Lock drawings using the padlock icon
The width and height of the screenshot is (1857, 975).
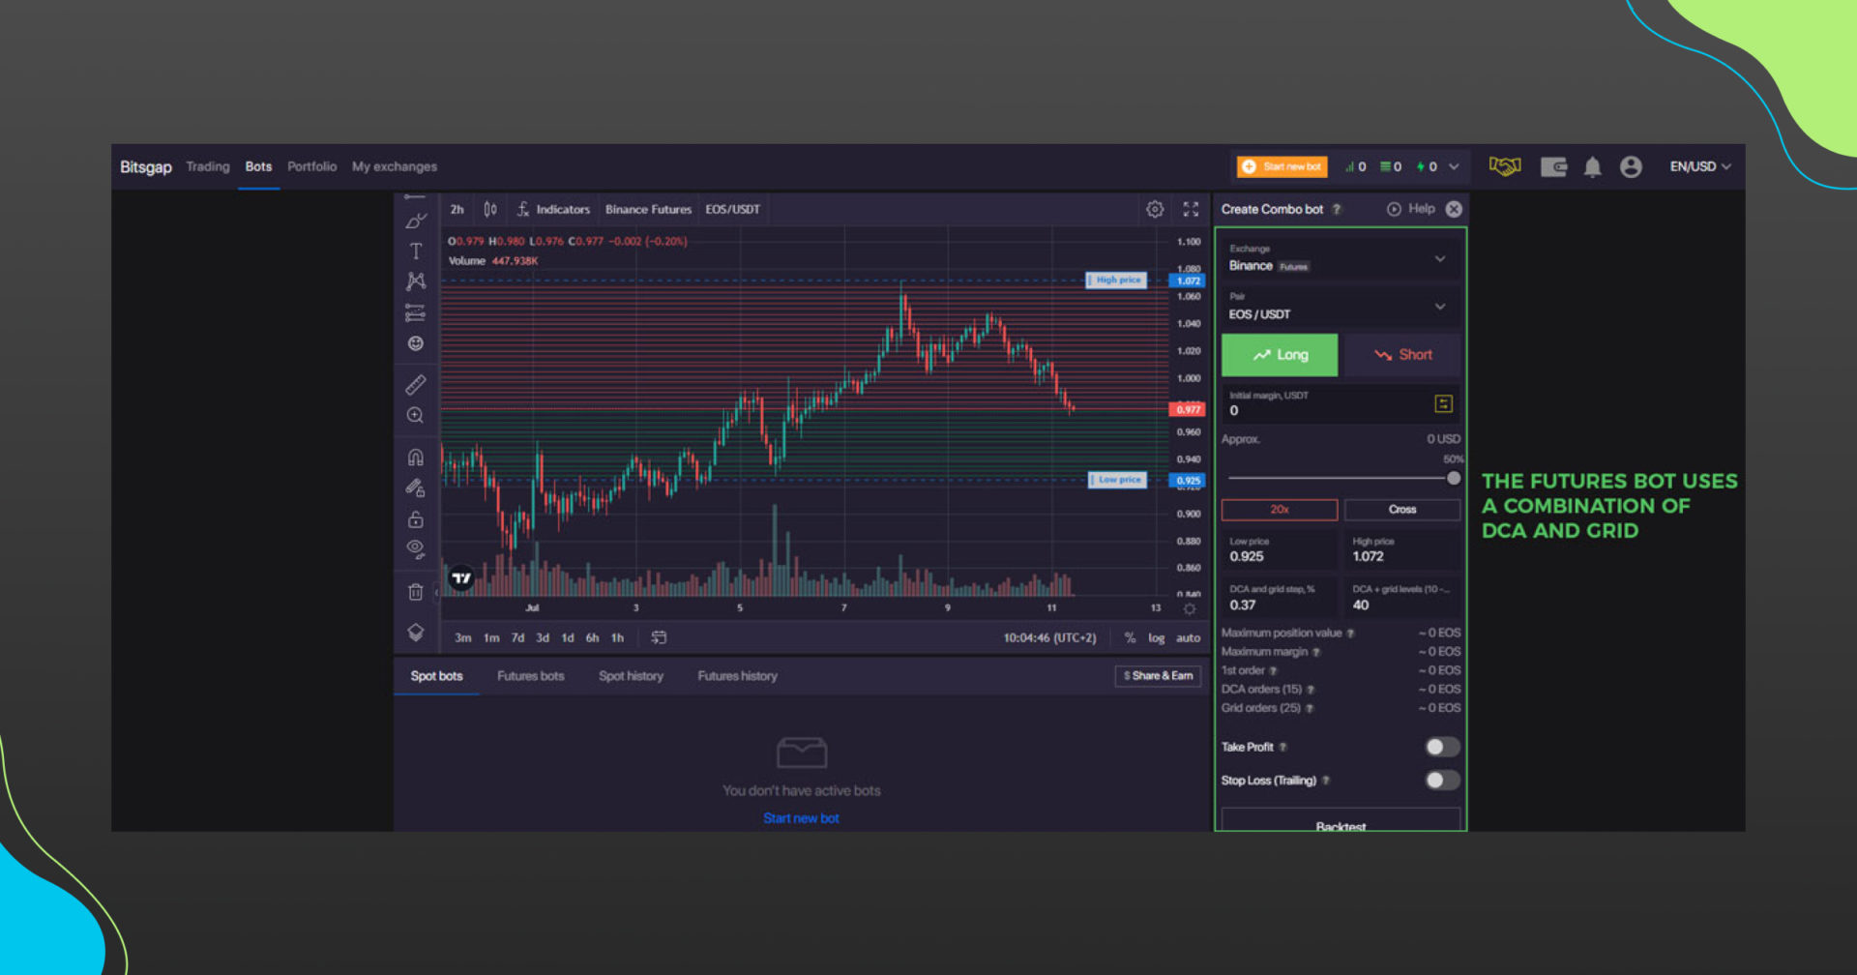(416, 518)
